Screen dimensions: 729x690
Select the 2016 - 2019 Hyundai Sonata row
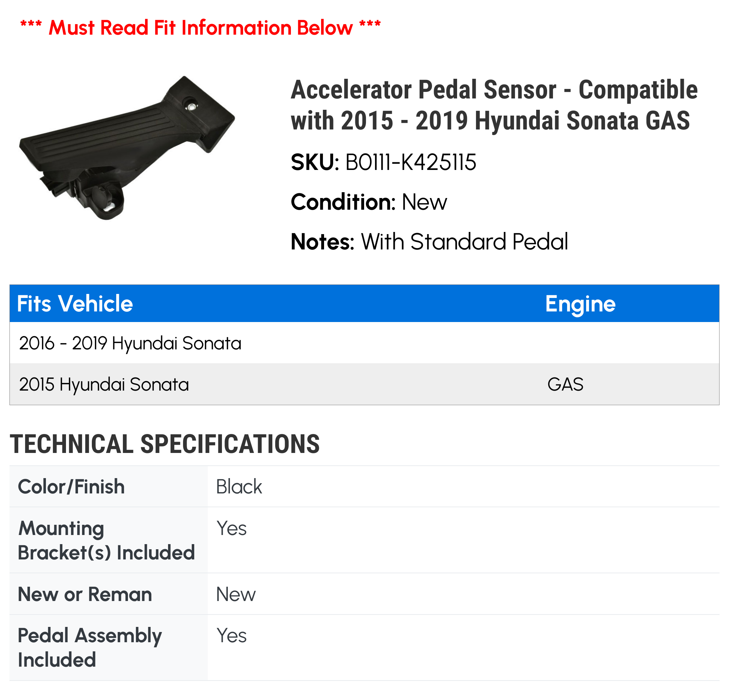[x=364, y=343]
